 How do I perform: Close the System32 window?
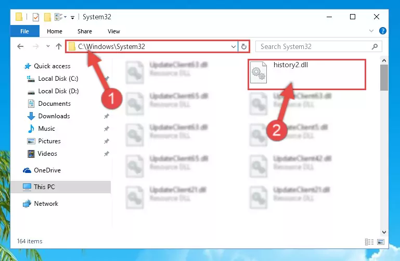click(376, 17)
